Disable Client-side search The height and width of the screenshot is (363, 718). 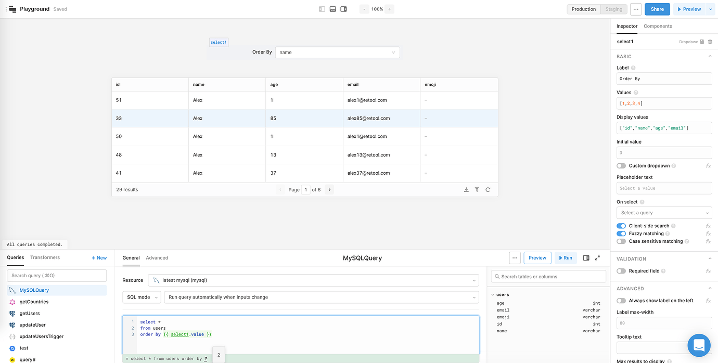(x=621, y=226)
